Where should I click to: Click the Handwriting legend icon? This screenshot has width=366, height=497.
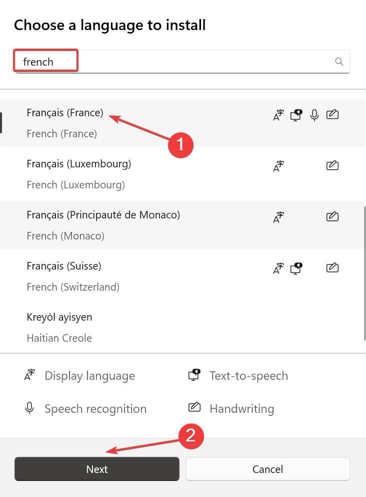coord(194,408)
